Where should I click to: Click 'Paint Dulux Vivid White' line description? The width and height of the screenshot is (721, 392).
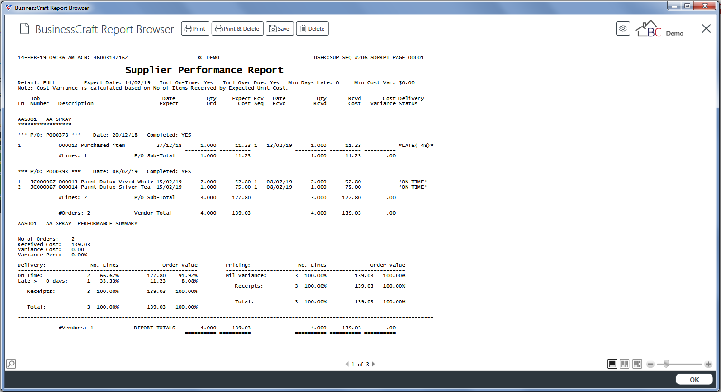click(117, 182)
